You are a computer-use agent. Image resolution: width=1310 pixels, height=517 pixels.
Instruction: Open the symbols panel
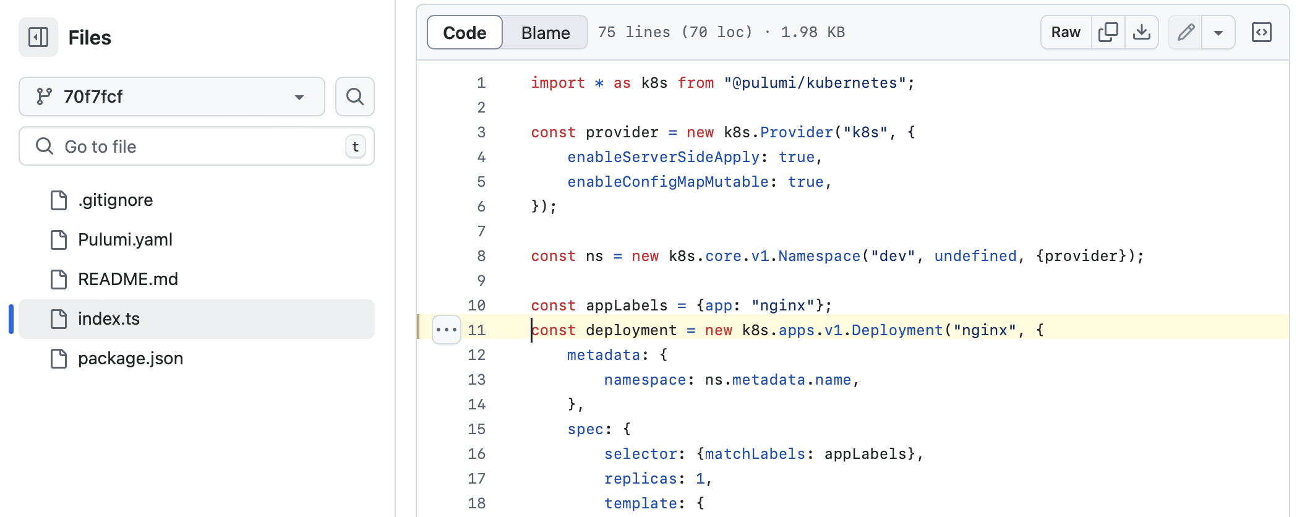coord(1262,32)
